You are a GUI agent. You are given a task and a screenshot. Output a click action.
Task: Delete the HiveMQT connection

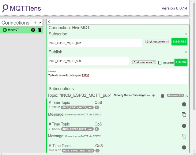40,30
